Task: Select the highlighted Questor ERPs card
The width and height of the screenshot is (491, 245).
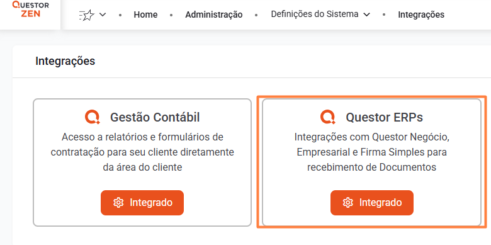Action: 371,162
